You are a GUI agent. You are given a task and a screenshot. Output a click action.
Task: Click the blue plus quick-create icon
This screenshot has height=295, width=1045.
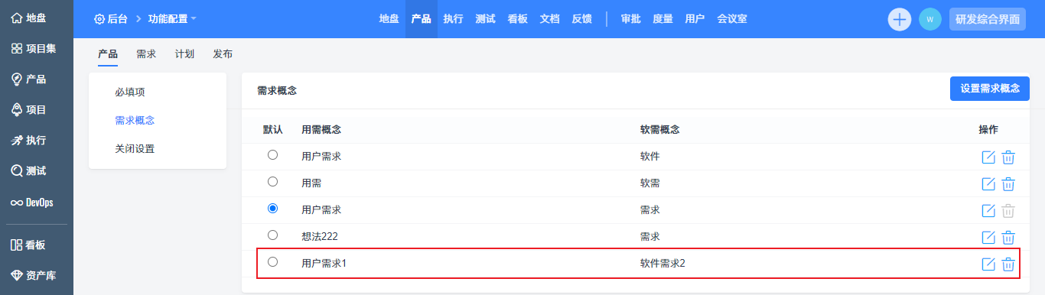pyautogui.click(x=900, y=19)
